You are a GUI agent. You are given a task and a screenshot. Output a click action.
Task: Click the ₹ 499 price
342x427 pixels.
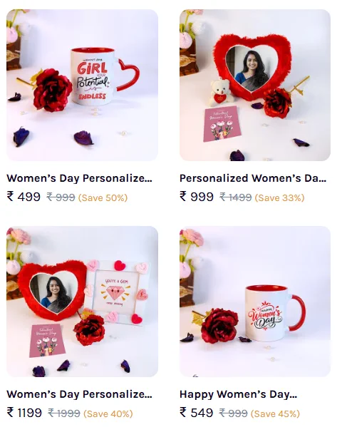(x=24, y=197)
